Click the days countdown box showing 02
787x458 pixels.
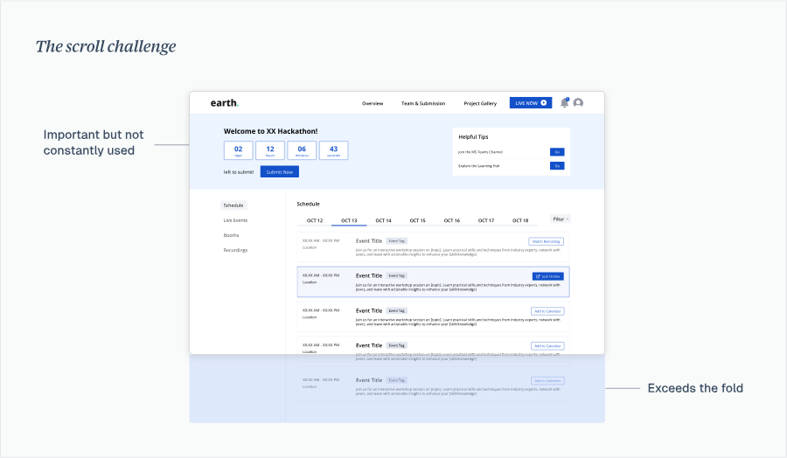(239, 150)
